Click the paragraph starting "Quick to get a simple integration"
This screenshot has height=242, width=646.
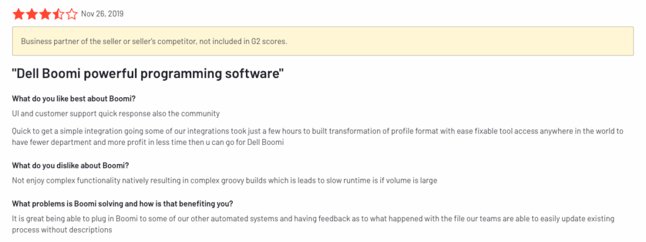click(318, 137)
